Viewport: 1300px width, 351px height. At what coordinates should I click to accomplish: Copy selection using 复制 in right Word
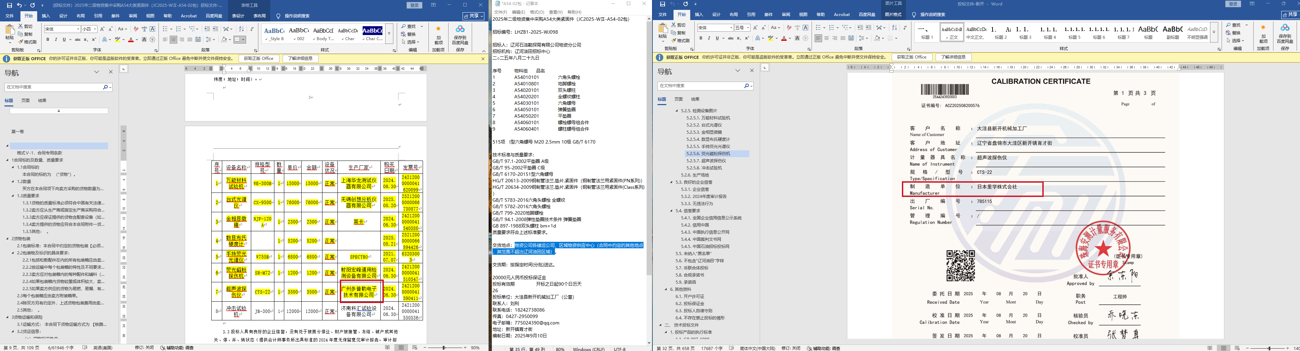(678, 33)
